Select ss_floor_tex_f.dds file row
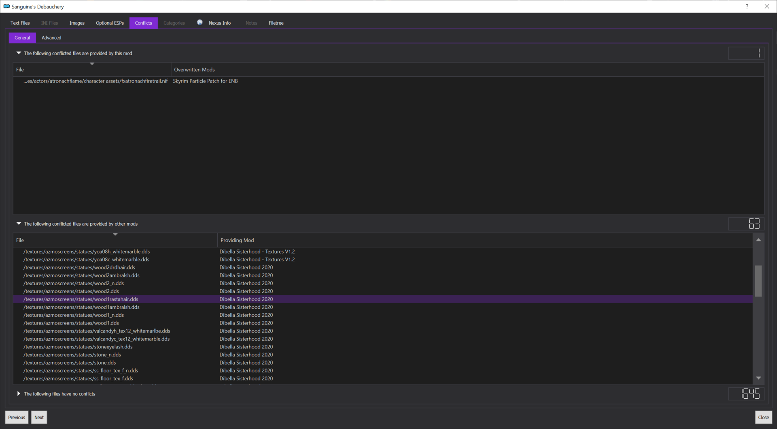This screenshot has height=429, width=777. point(383,378)
